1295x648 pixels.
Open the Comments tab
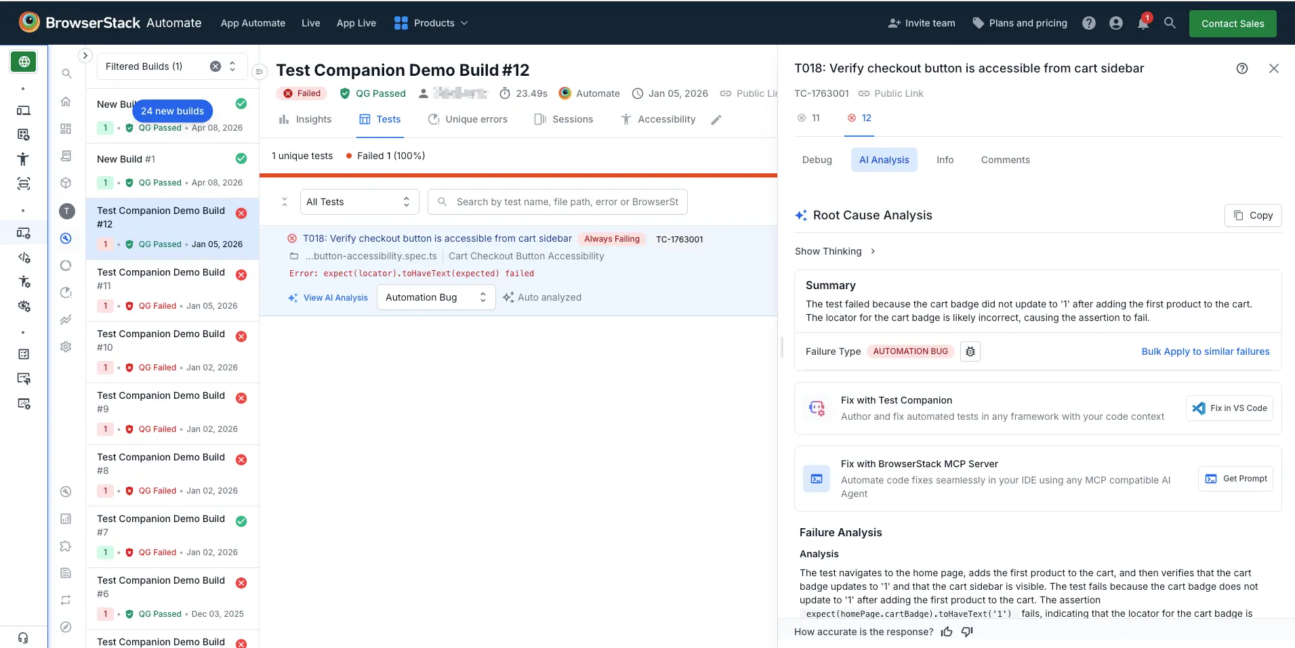tap(1005, 160)
